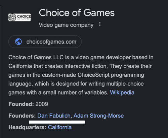Image resolution: width=168 pixels, height=138 pixels.
Task: Open the Dan Fabulich founder link
Action: pyautogui.click(x=54, y=116)
